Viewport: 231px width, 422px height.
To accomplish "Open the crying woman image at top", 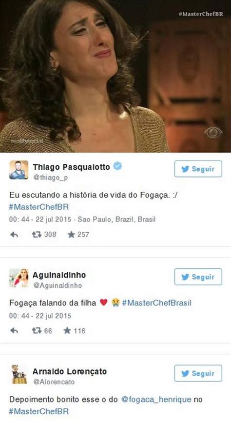I will [x=115, y=76].
